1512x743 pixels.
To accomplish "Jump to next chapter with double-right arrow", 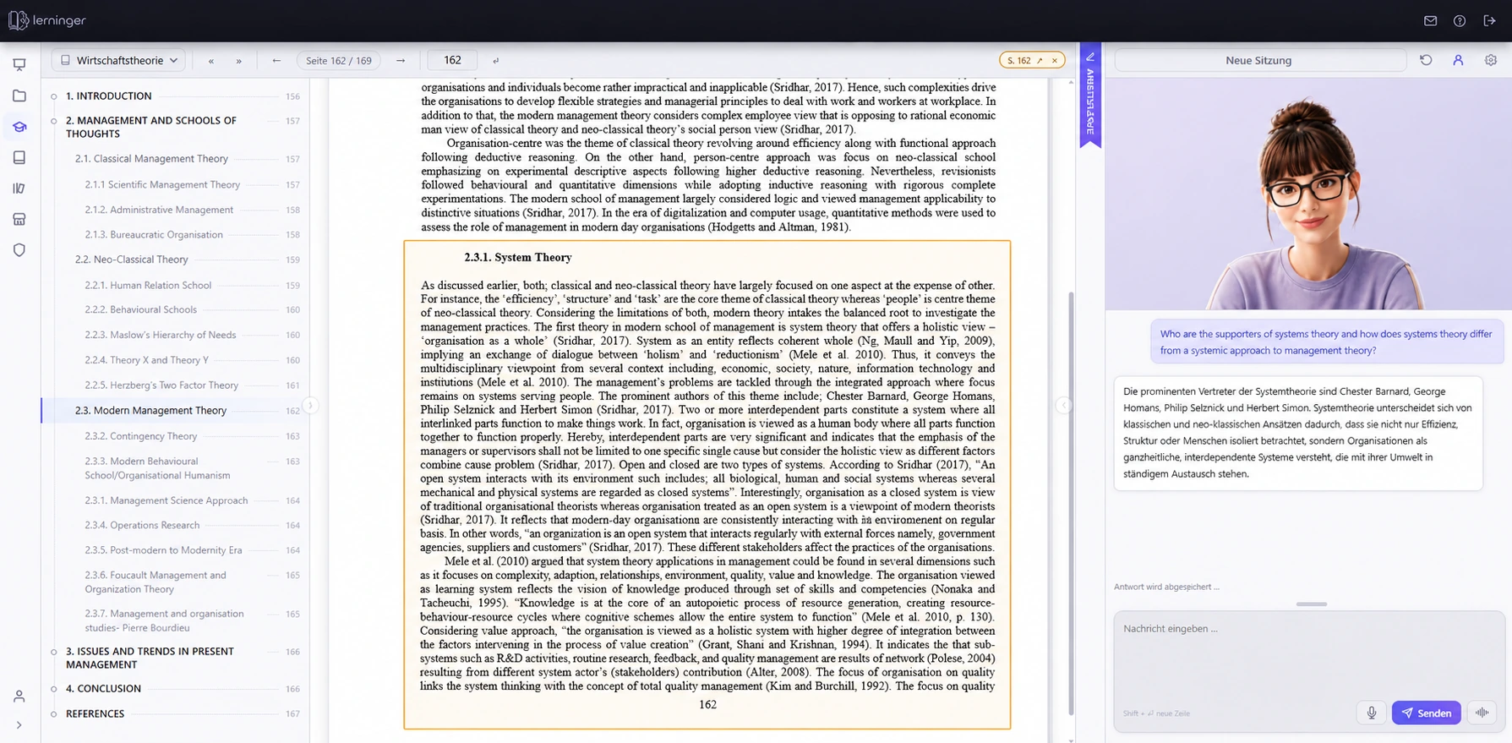I will [x=239, y=61].
